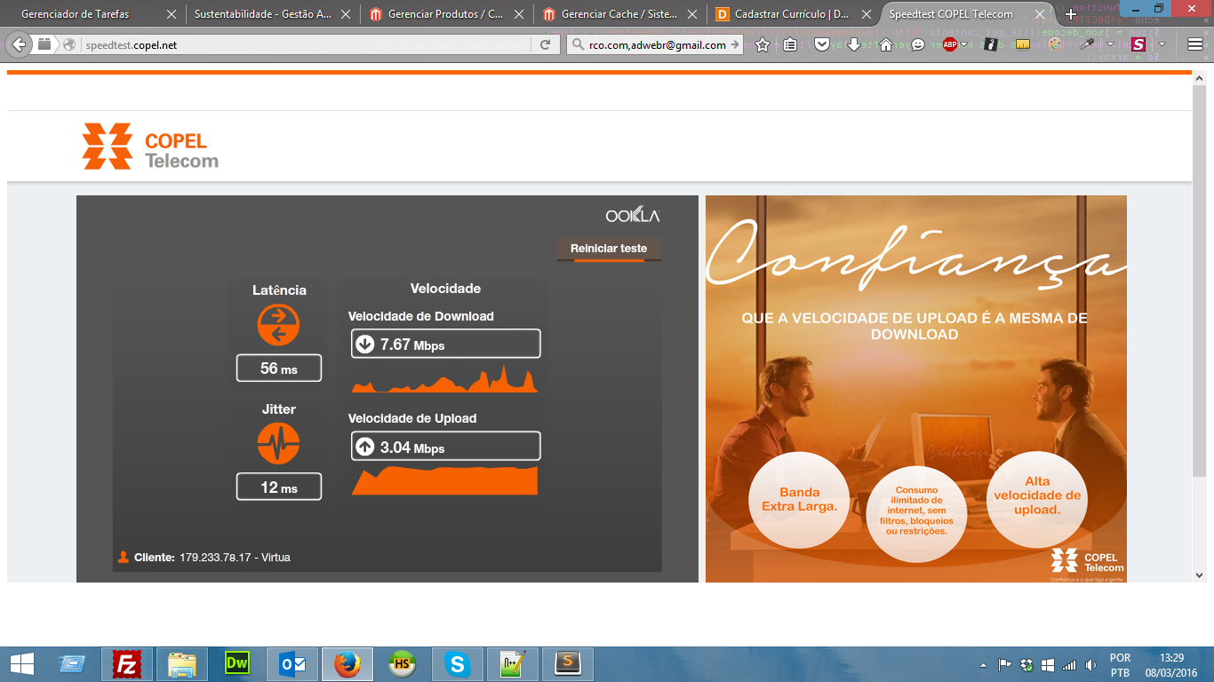1214x682 pixels.
Task: Click the upload arrow icon beside 3.04 Mbps
Action: point(364,447)
